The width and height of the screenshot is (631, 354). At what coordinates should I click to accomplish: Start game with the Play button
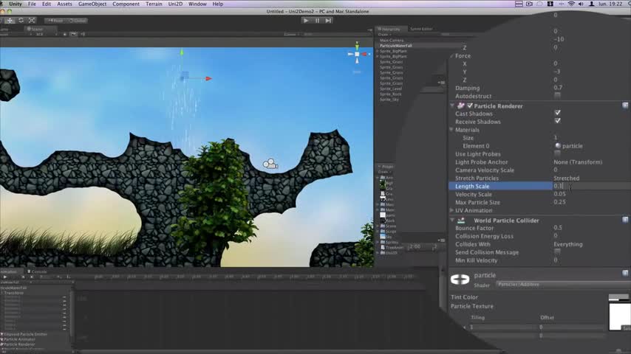[306, 21]
